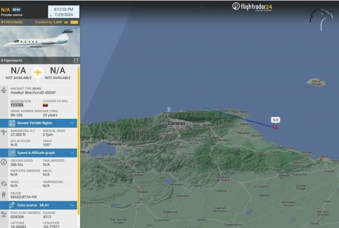Expand Data source MLAT chevron
The image size is (339, 228).
[72, 205]
